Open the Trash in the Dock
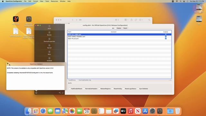This screenshot has height=116, width=206. click(x=177, y=111)
